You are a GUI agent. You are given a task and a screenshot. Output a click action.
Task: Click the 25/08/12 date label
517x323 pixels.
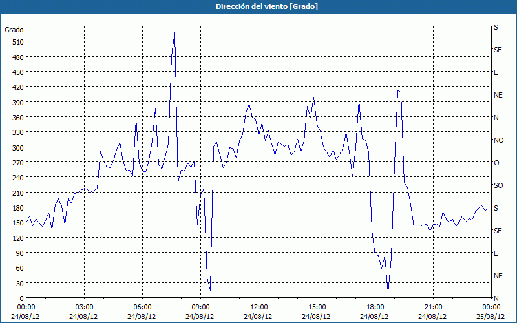pyautogui.click(x=491, y=317)
